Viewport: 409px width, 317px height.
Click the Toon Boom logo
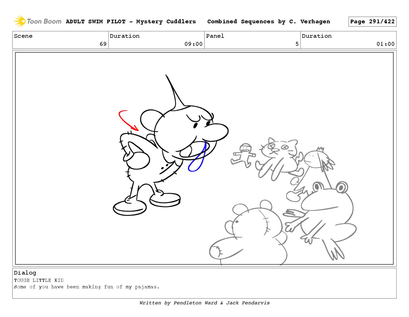click(37, 21)
